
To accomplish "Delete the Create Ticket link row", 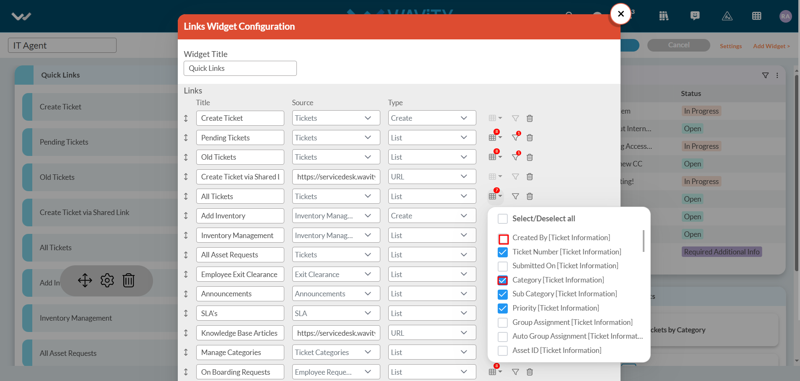I will tap(530, 118).
